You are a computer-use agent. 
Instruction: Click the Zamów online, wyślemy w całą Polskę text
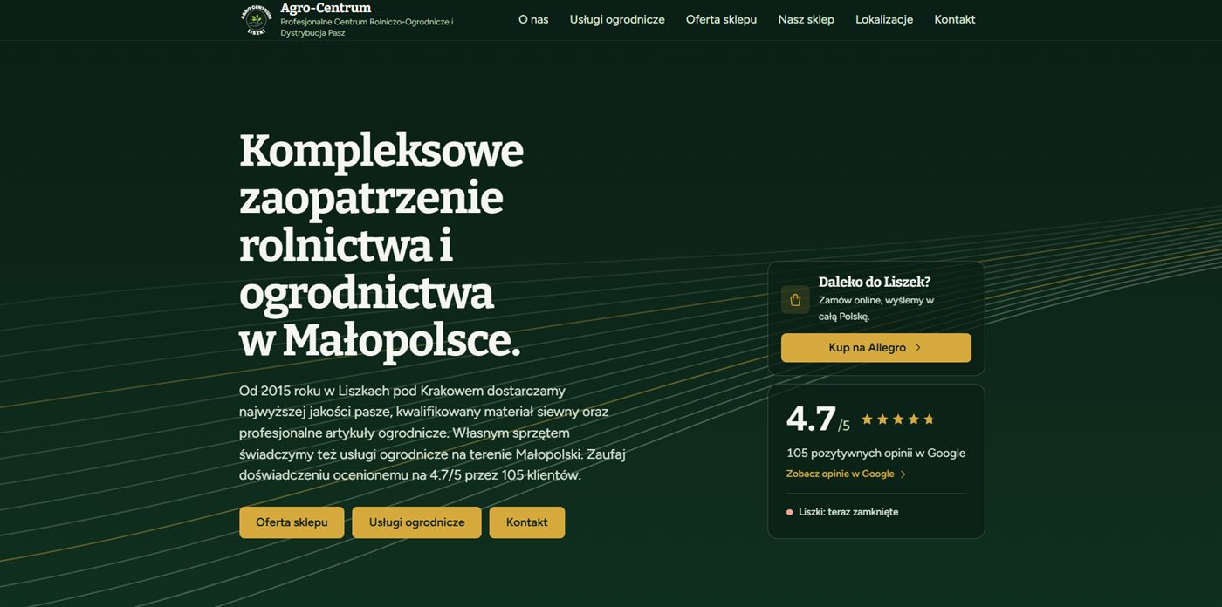[876, 308]
